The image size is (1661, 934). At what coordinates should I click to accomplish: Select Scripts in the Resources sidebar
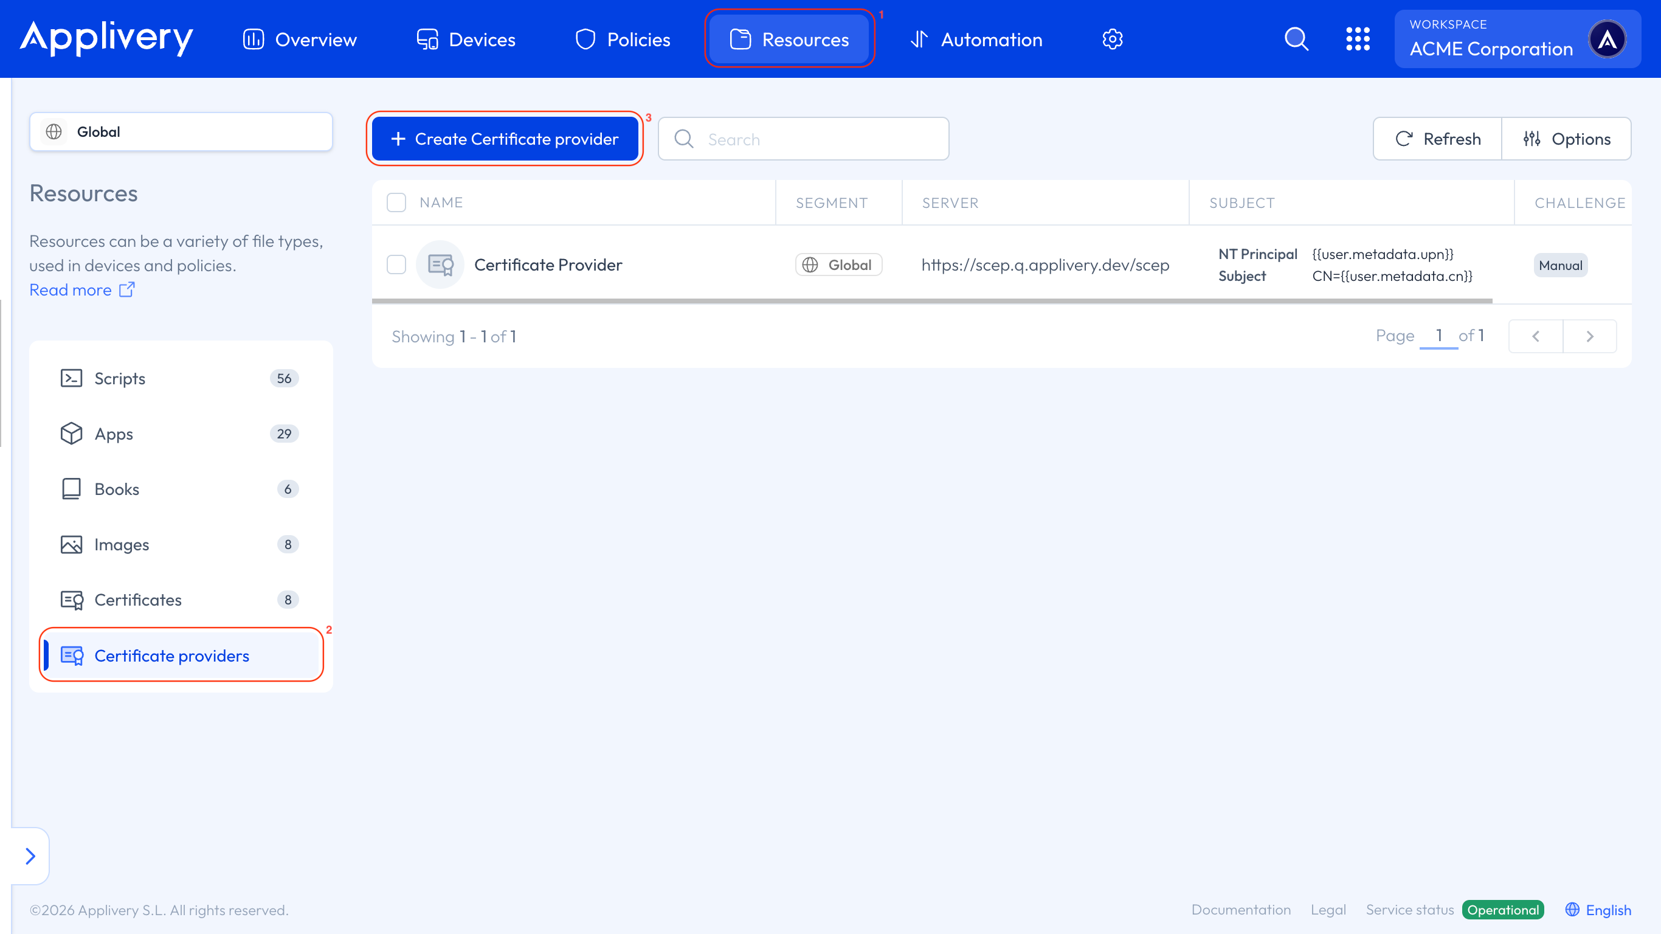(x=120, y=379)
